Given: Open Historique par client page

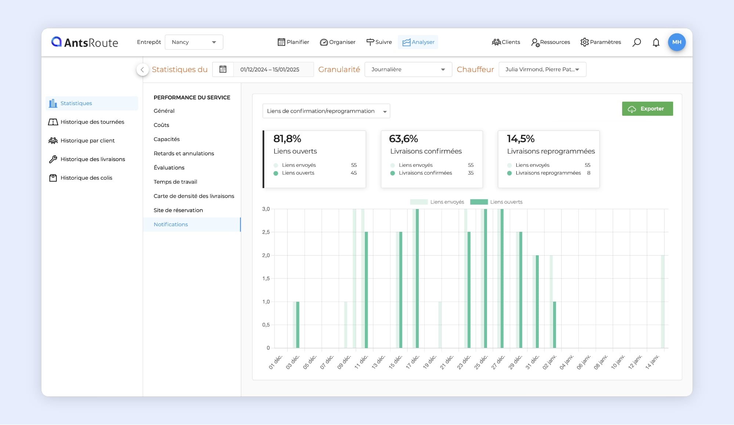Looking at the screenshot, I should click(87, 141).
